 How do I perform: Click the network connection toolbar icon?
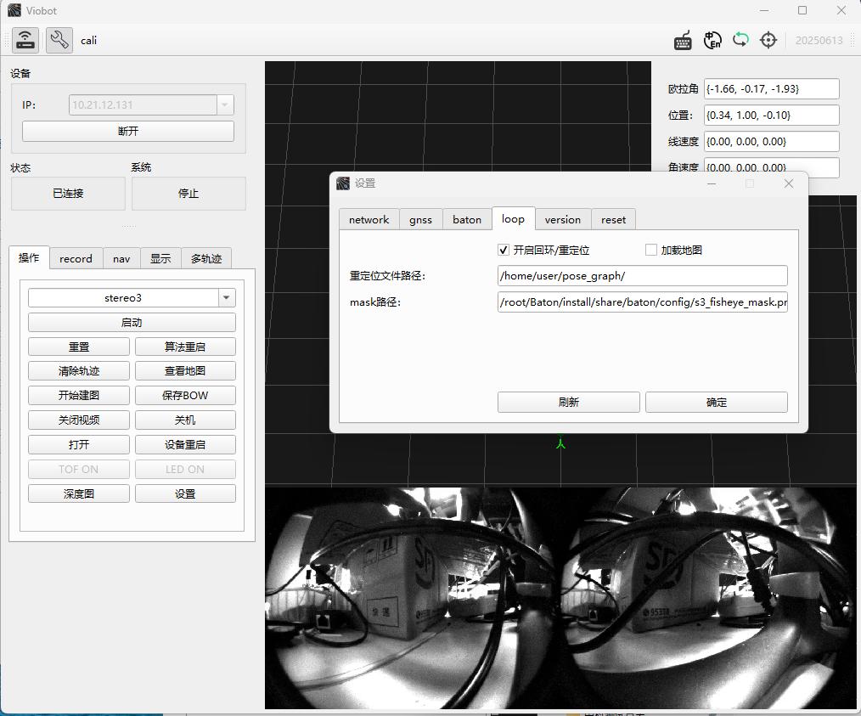click(x=25, y=40)
